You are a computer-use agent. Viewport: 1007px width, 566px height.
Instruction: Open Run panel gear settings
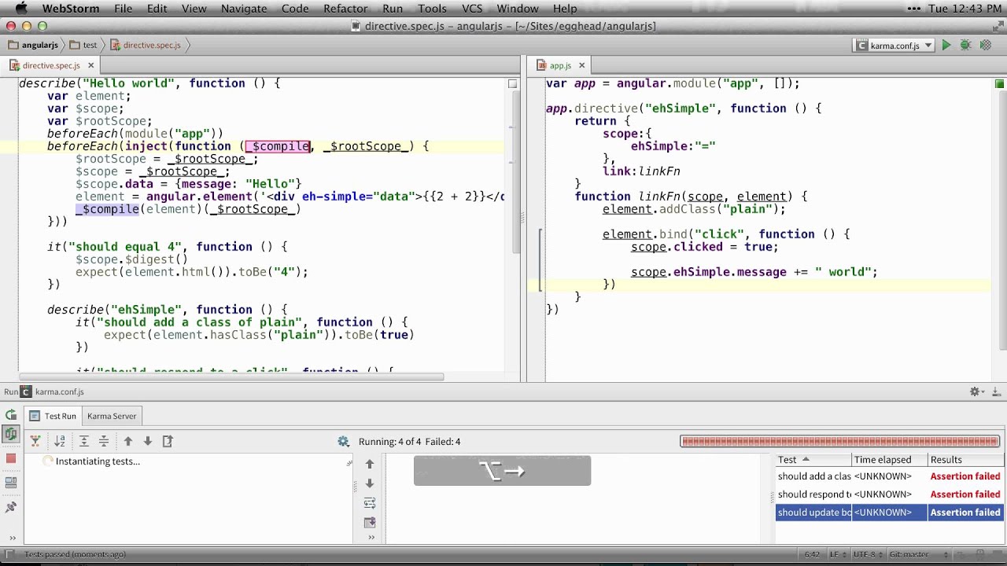[975, 391]
